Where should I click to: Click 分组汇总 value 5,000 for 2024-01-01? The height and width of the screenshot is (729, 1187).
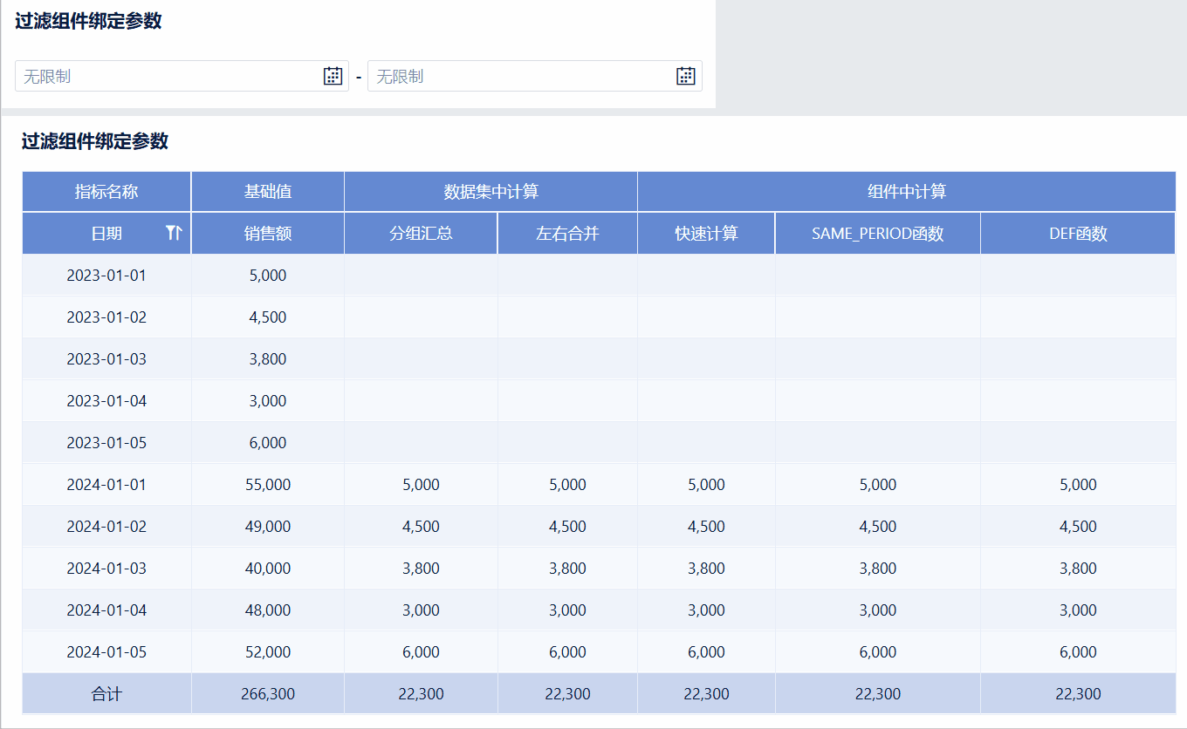421,485
